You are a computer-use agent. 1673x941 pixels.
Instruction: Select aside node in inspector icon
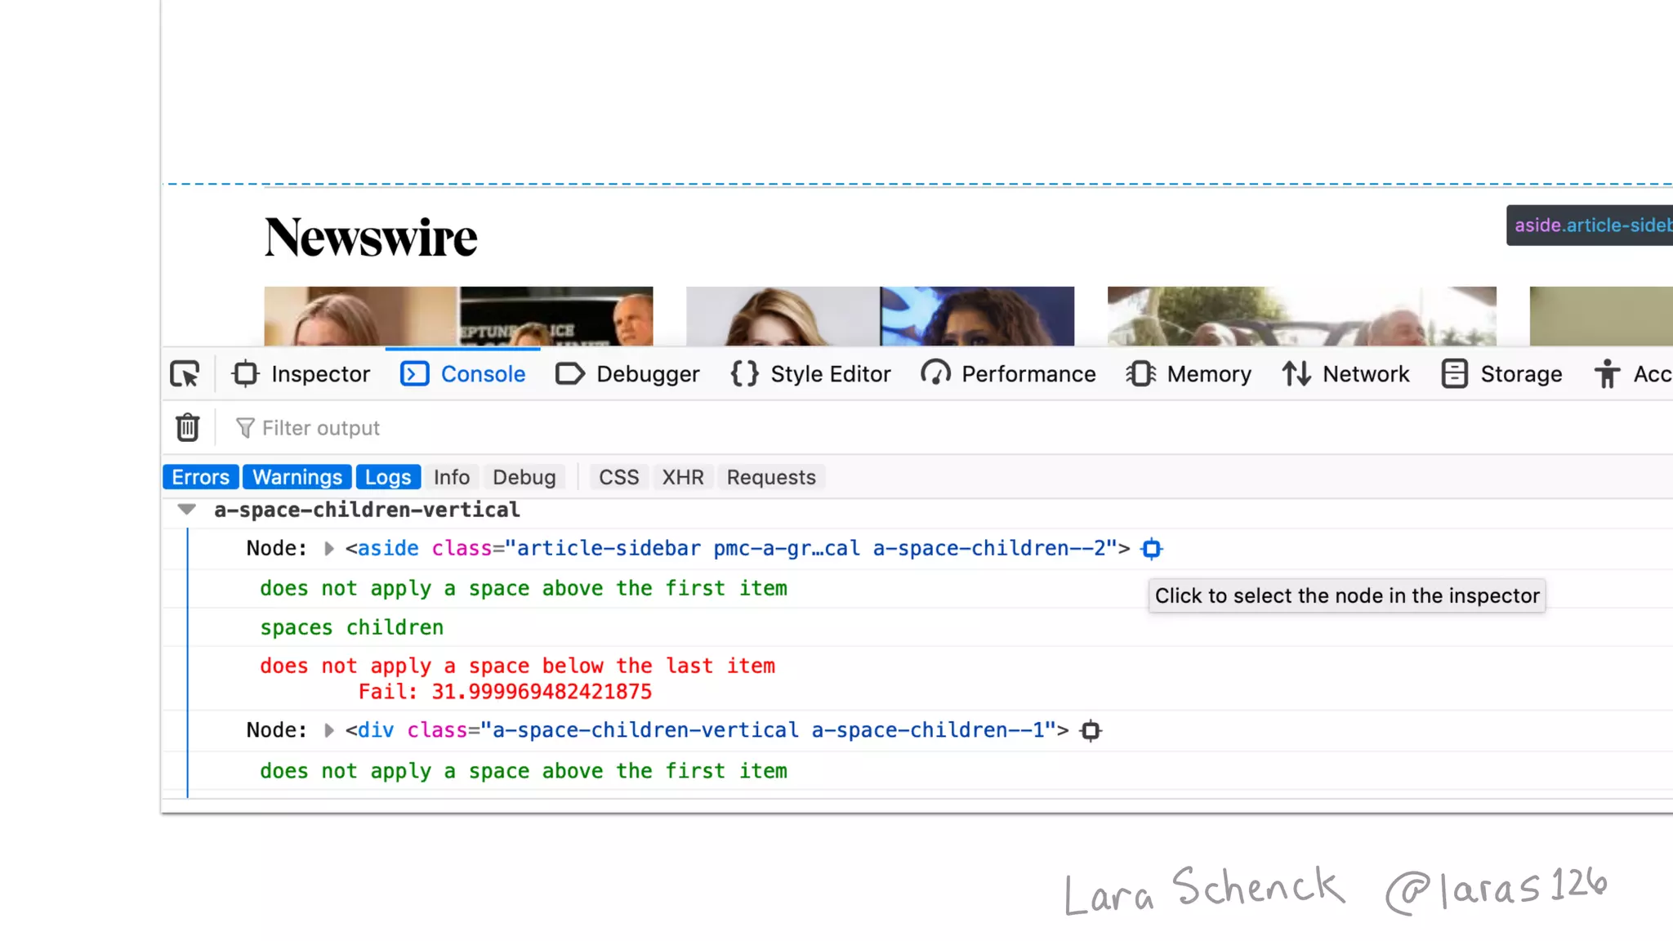pyautogui.click(x=1151, y=549)
